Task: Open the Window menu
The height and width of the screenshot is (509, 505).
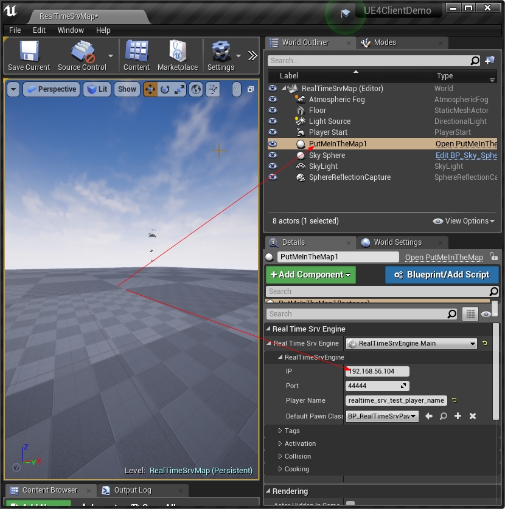Action: (71, 30)
